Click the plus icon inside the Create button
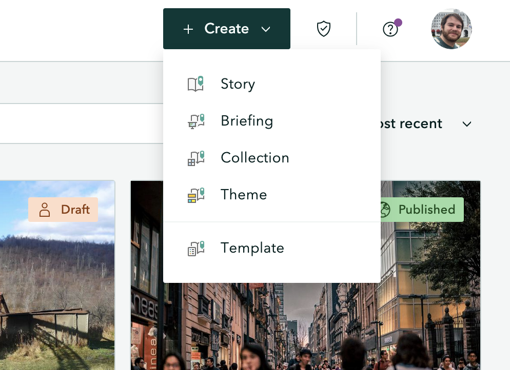510x370 pixels. 188,29
